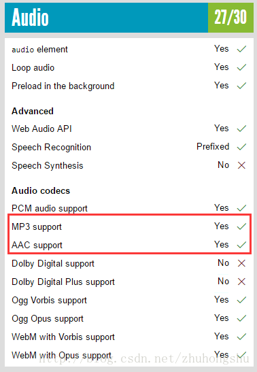Click the red cross next to Dolby Digital support
257x372 pixels.
241,263
